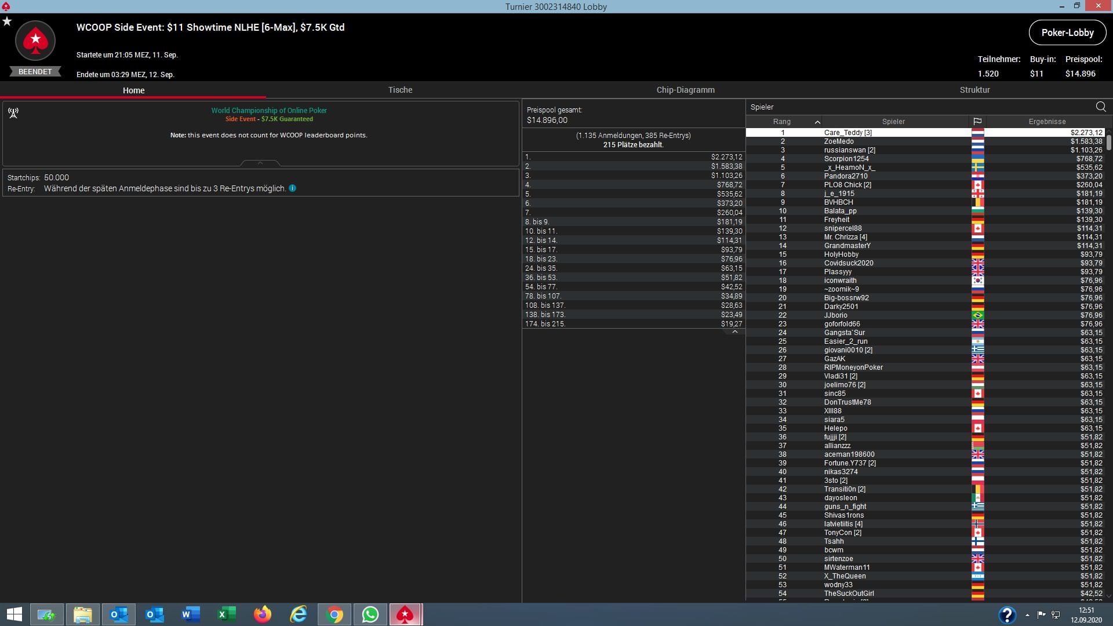Open Firefox from the taskbar

[x=263, y=614]
